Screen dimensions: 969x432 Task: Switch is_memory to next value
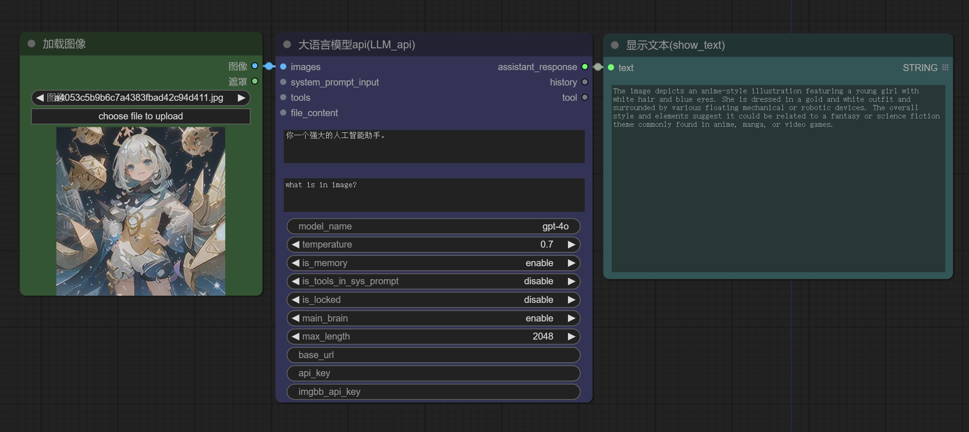(x=571, y=263)
